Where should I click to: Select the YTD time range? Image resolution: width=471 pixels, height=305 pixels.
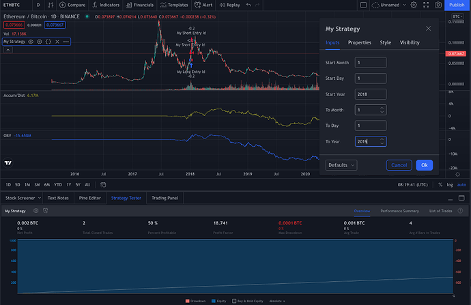(57, 185)
